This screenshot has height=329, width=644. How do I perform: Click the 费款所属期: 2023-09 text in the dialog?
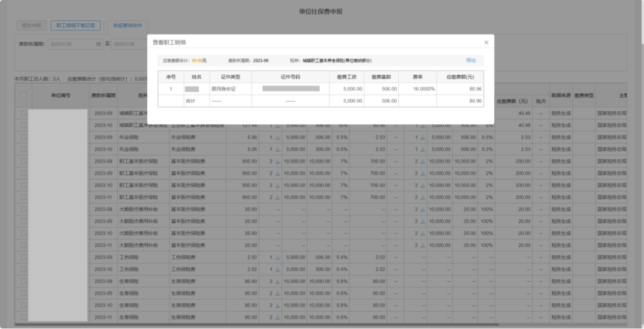click(249, 60)
